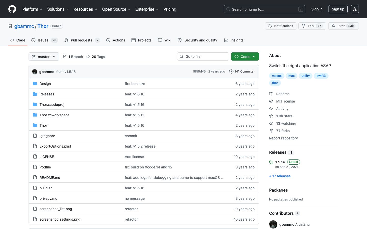This screenshot has width=367, height=229.
Task: Click the Sign up button
Action: [x=338, y=9]
